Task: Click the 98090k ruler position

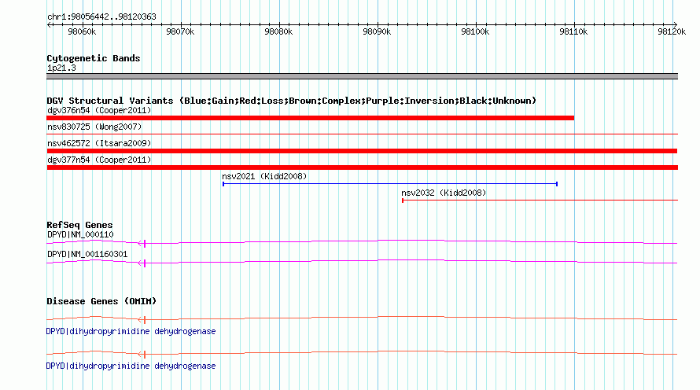Action: pos(377,31)
